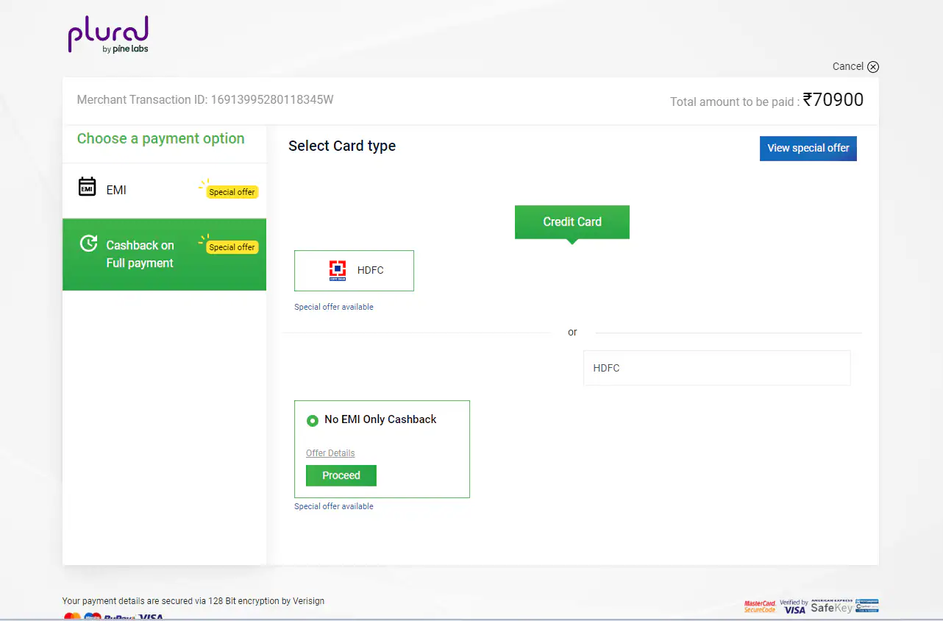Select the No EMI Only Cashback radio button
Viewport: 943px width, 621px height.
pos(313,421)
